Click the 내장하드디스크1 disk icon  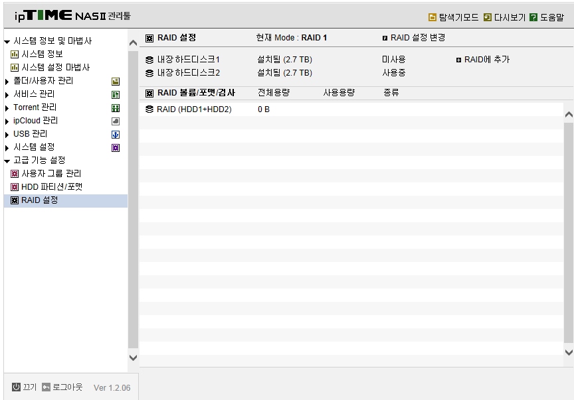149,60
